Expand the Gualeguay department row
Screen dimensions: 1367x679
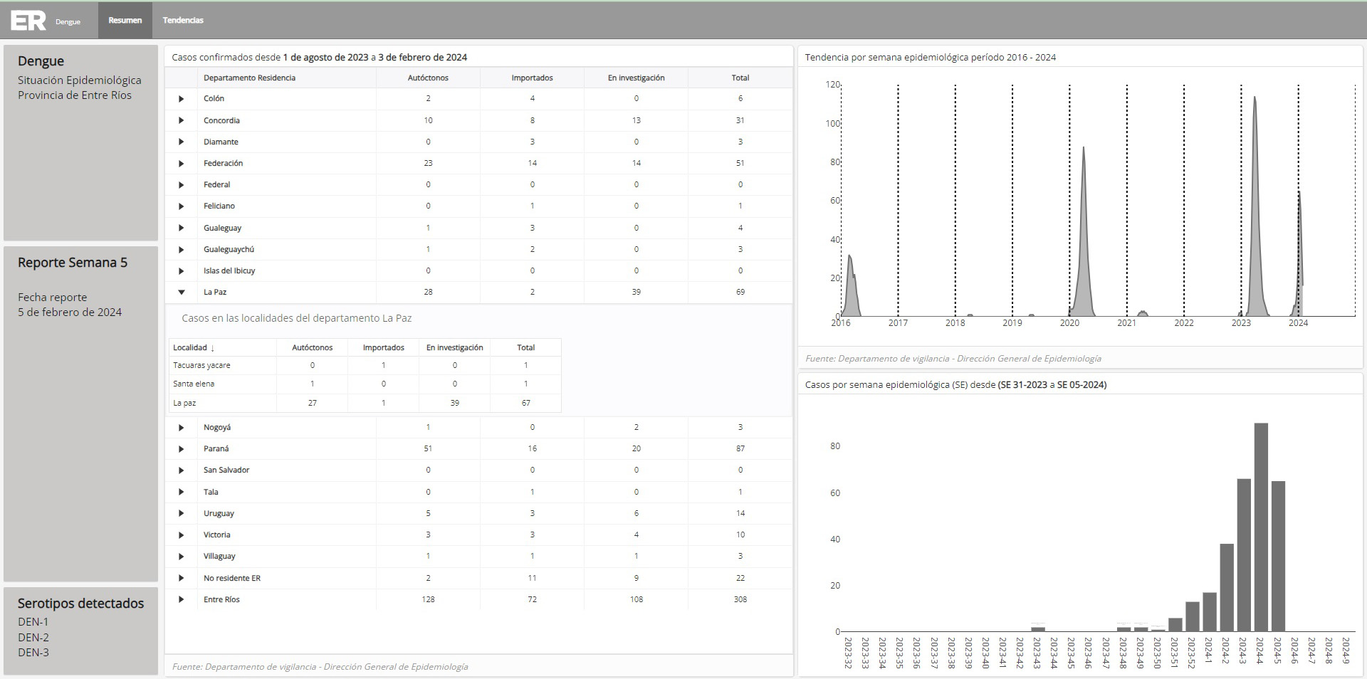181,228
